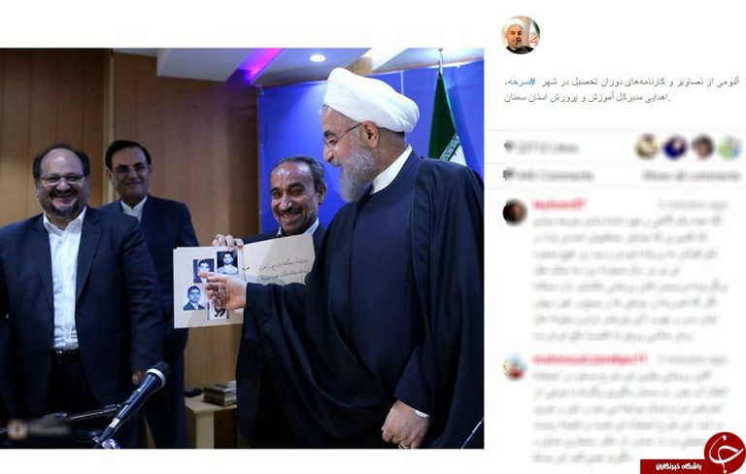
Task: Open first commenter's dark profile picture
Action: click(x=515, y=212)
